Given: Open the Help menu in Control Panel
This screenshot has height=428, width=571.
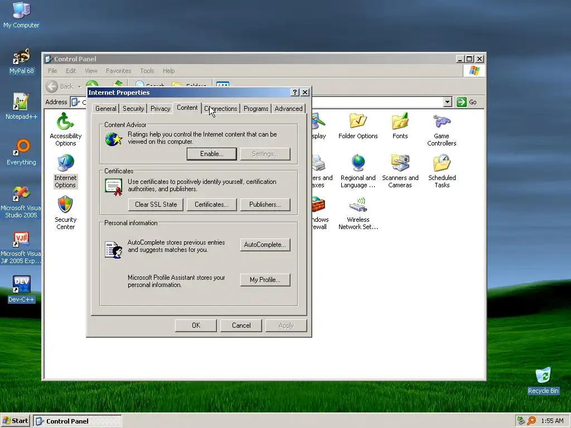Looking at the screenshot, I should click(x=168, y=71).
